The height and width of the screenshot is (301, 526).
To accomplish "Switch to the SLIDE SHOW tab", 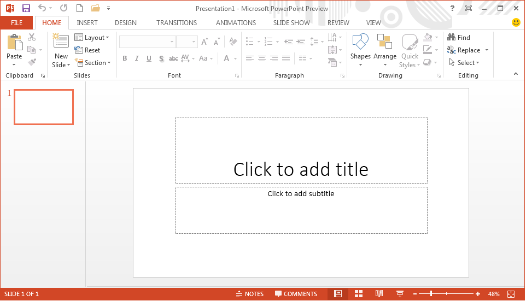I will 291,23.
